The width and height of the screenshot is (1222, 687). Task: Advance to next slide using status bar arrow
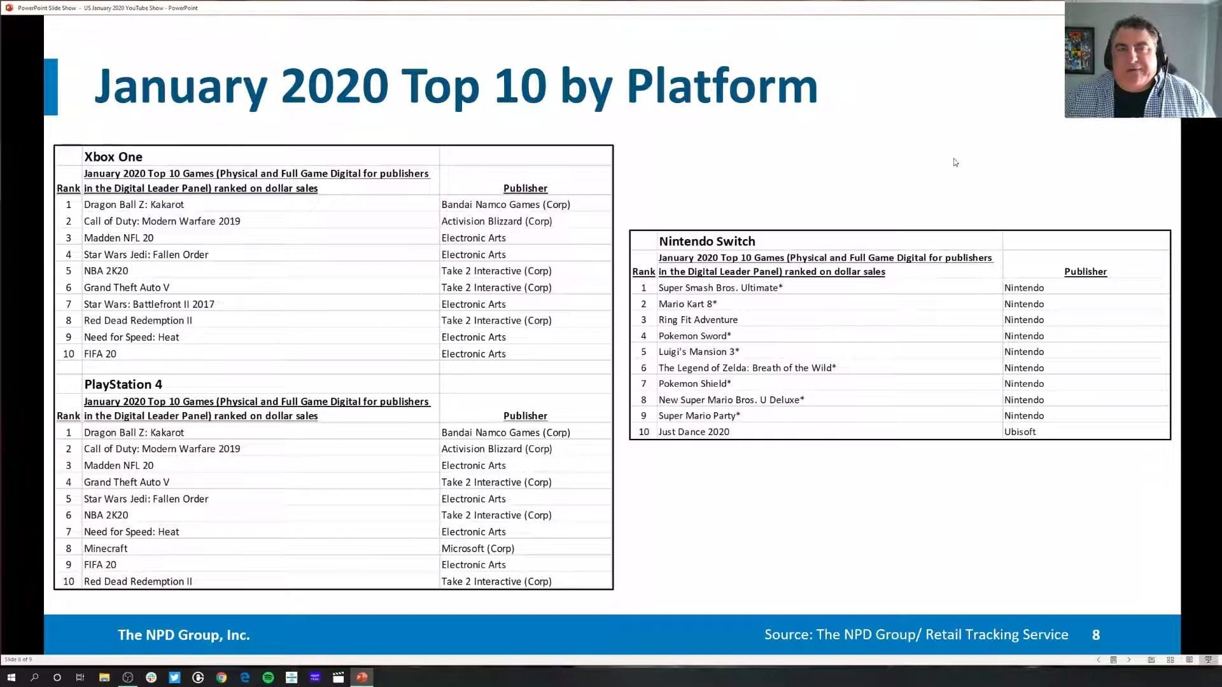click(1129, 660)
